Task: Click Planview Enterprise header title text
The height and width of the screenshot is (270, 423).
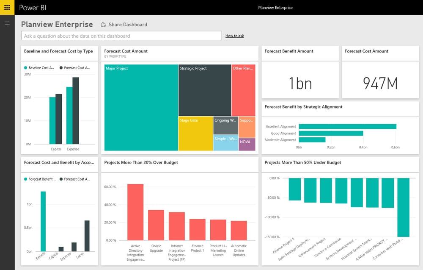Action: point(275,8)
